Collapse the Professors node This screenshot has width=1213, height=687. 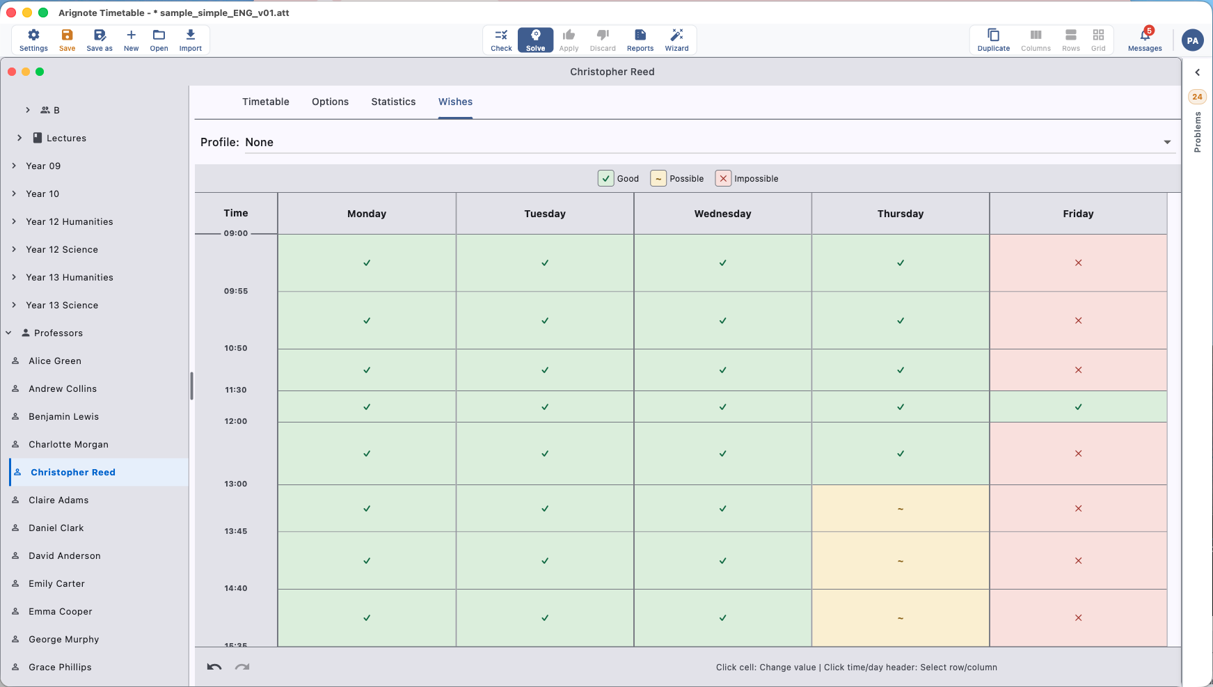[x=9, y=333]
